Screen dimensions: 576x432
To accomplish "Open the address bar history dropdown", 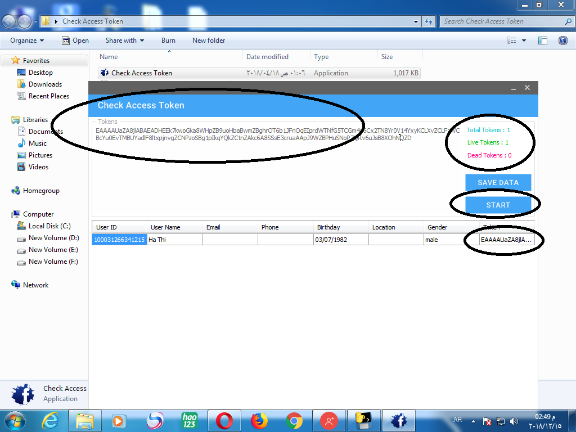I will (x=416, y=22).
